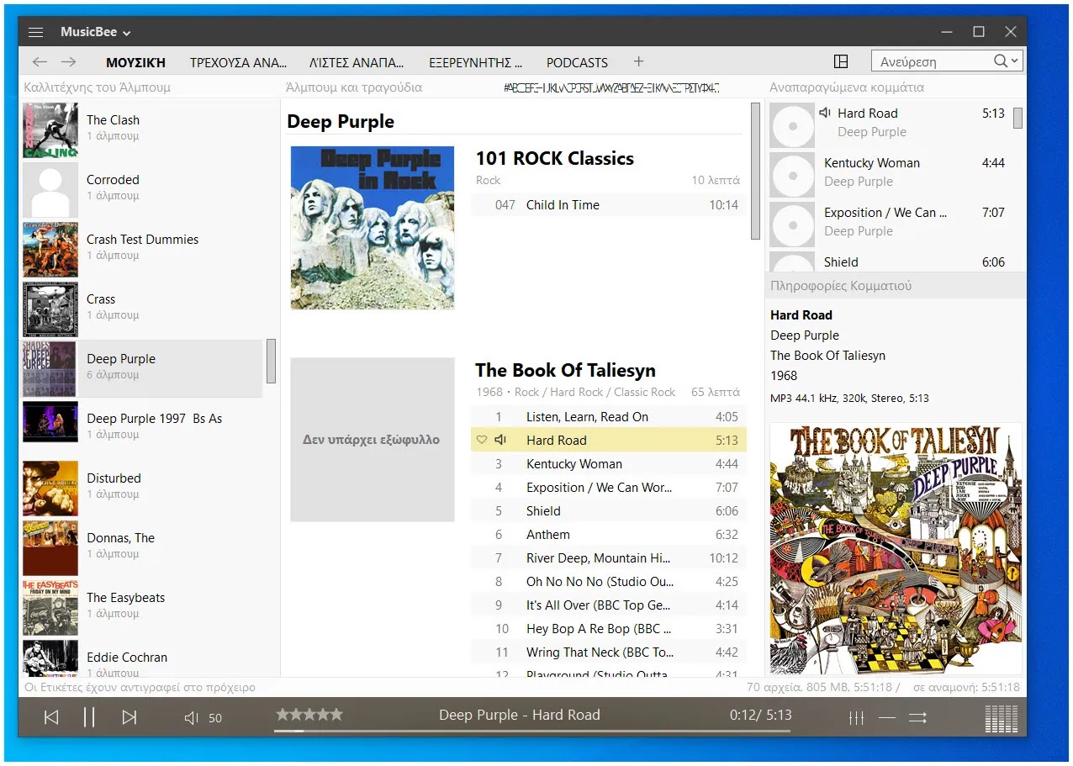Pause playback
The width and height of the screenshot is (1073, 766).
89,717
